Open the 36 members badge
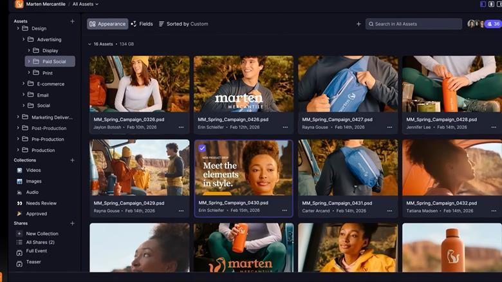 (493, 24)
